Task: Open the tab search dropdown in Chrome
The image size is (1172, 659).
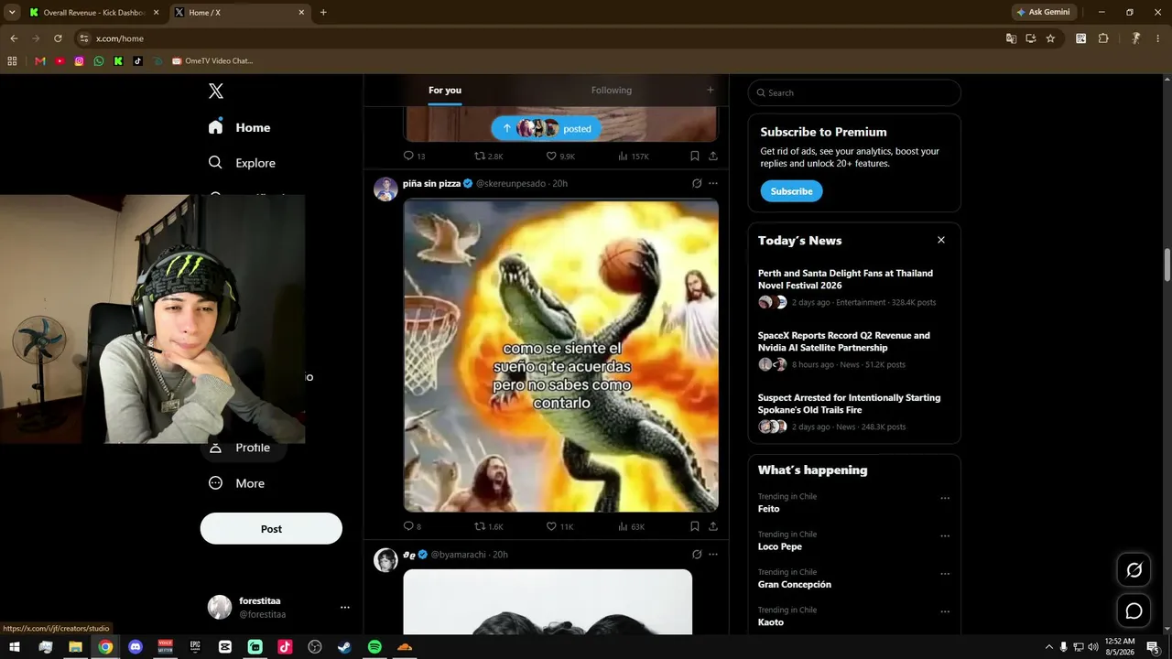Action: [12, 13]
